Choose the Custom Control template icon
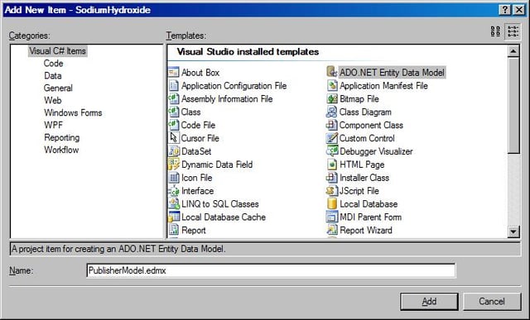Screen dimensions: 530x320 click(332, 138)
